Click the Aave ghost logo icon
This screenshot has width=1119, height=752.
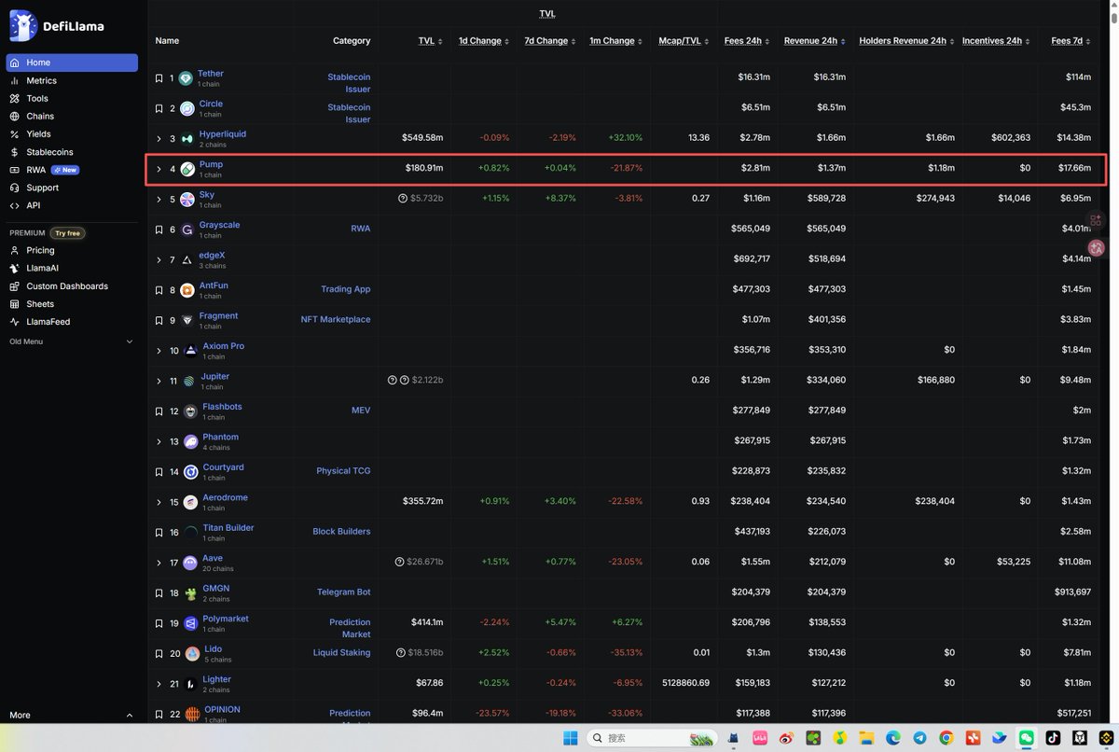click(191, 563)
